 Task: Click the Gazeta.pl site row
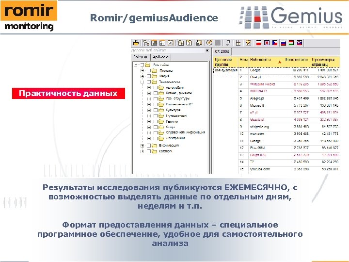(289, 120)
